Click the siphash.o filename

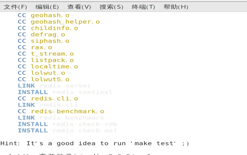pos(50,41)
